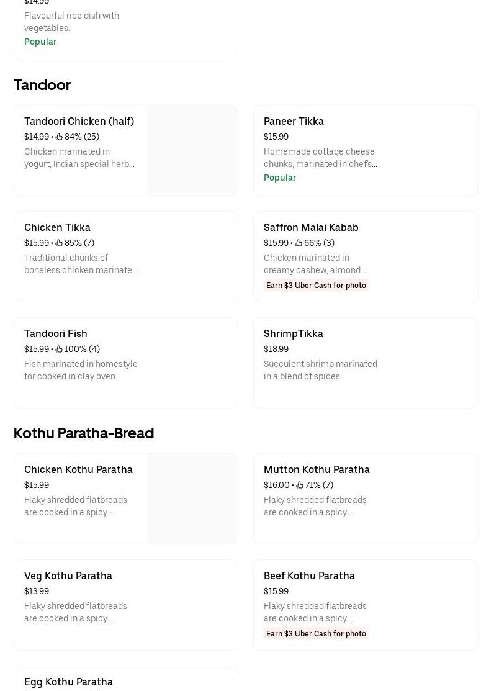Screen dimensions: 499x691
Task: Click the Kothu Paratha-Bread section heading
Action: [84, 433]
